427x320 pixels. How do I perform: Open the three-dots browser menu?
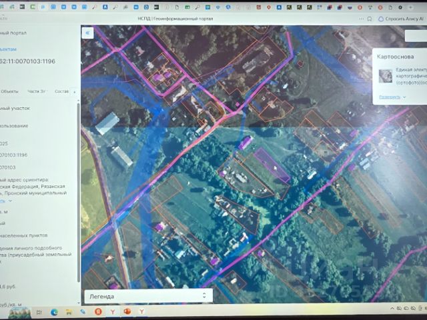click(x=362, y=19)
